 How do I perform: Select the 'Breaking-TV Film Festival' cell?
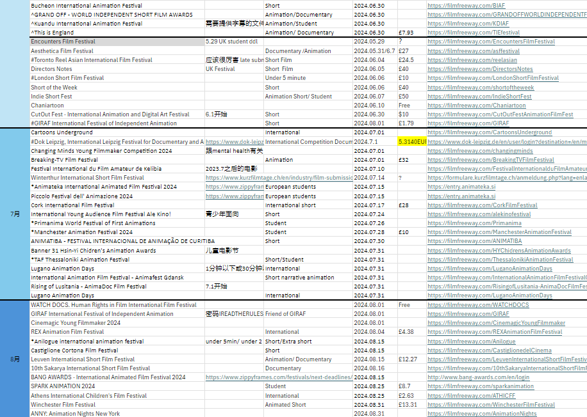tap(117, 160)
